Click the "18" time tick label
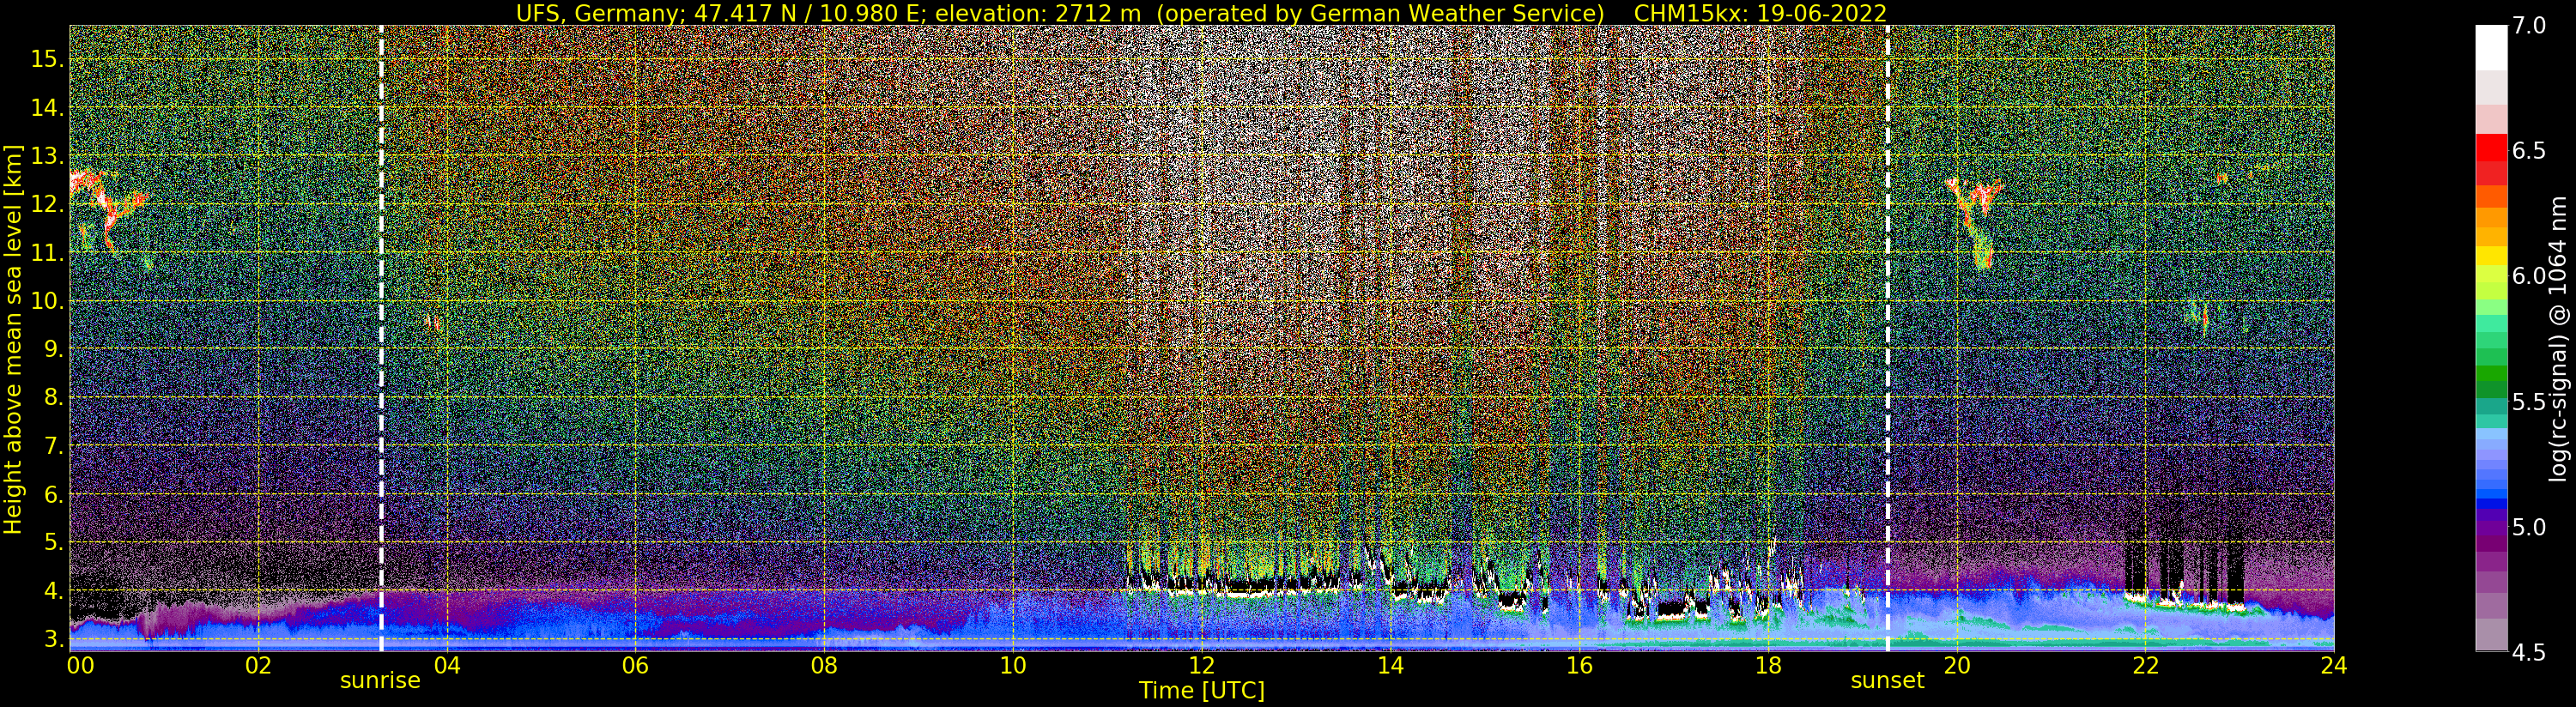The height and width of the screenshot is (707, 2576). (x=1767, y=665)
